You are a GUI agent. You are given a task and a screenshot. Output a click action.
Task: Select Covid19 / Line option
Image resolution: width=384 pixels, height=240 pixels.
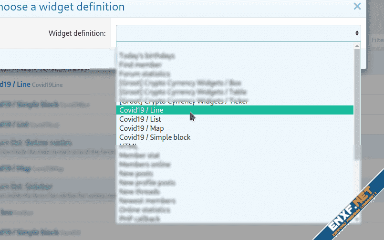(235, 110)
